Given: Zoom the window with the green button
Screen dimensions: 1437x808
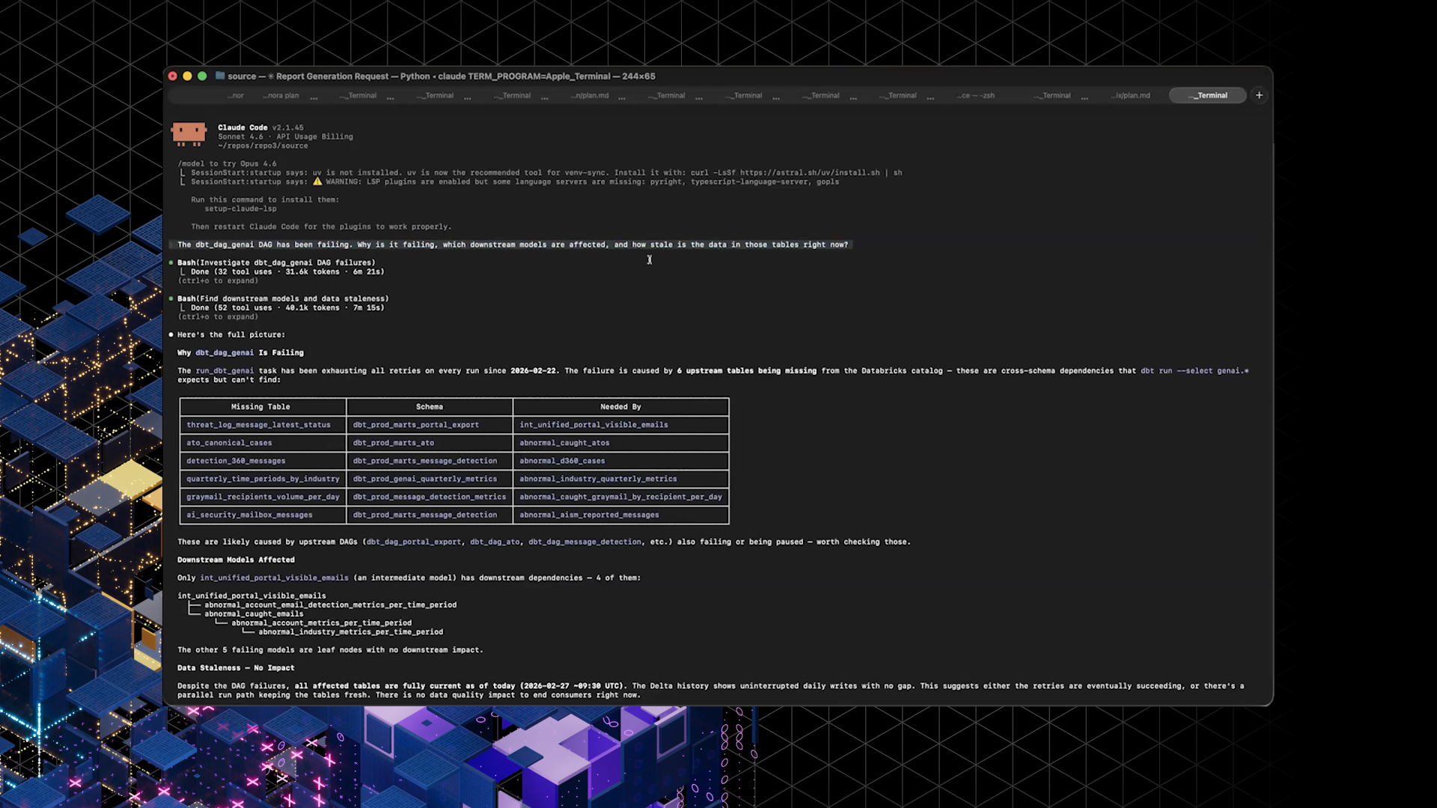Looking at the screenshot, I should 202,76.
